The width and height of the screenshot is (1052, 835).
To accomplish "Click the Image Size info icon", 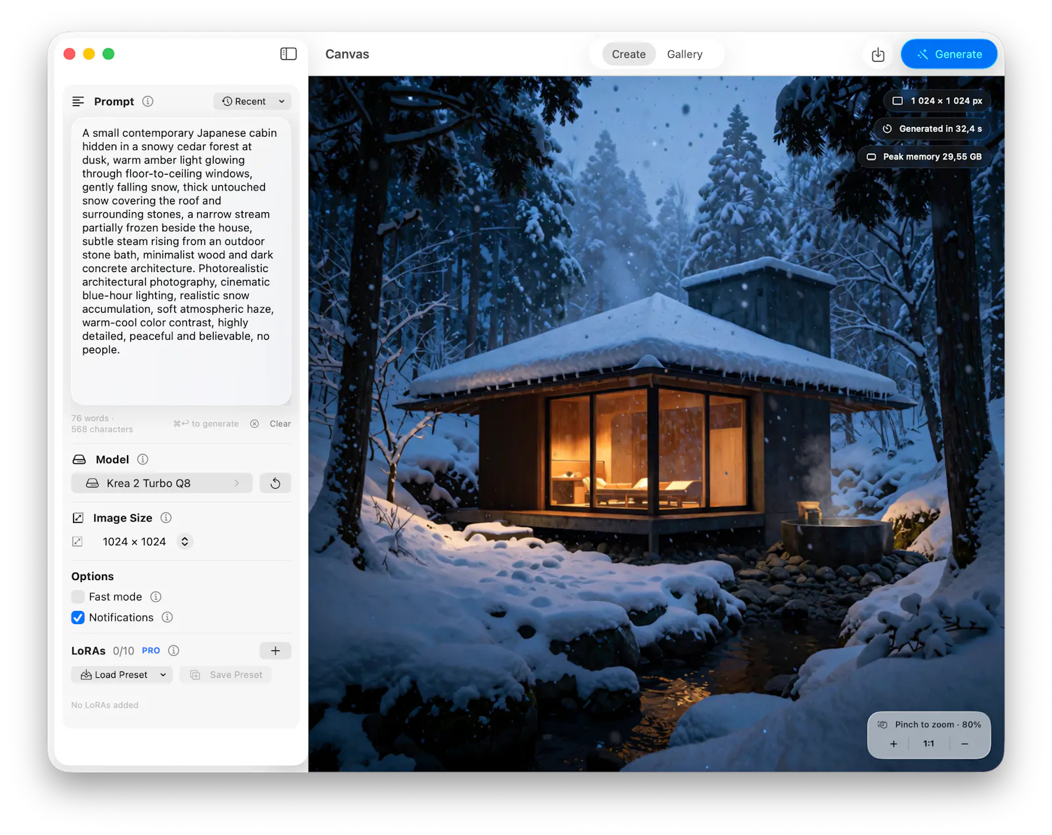I will pyautogui.click(x=166, y=518).
